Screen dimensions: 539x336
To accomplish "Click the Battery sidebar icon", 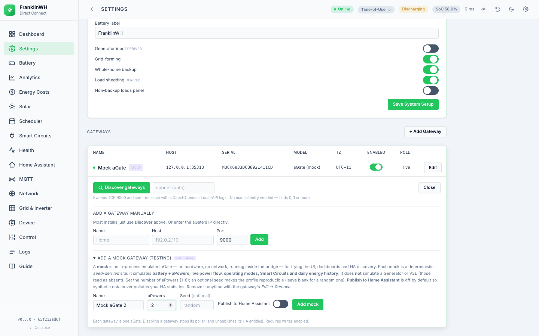I will 12,63.
